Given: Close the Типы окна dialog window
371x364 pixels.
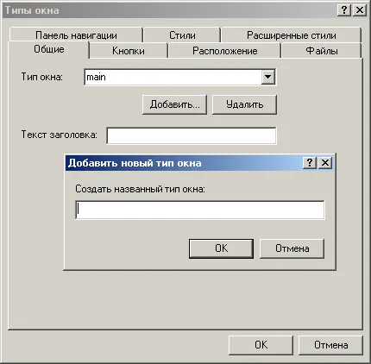Looking at the screenshot, I should [360, 10].
